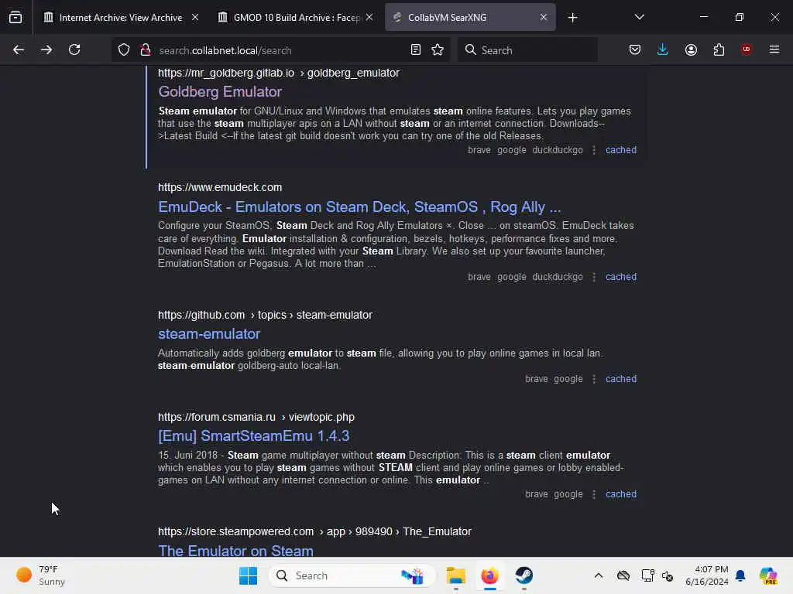
Task: Open the extensions puzzle icon
Action: click(x=719, y=50)
